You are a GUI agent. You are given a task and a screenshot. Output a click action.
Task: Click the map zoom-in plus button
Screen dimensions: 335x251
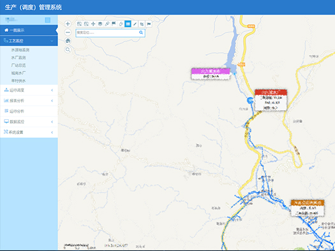(x=68, y=24)
